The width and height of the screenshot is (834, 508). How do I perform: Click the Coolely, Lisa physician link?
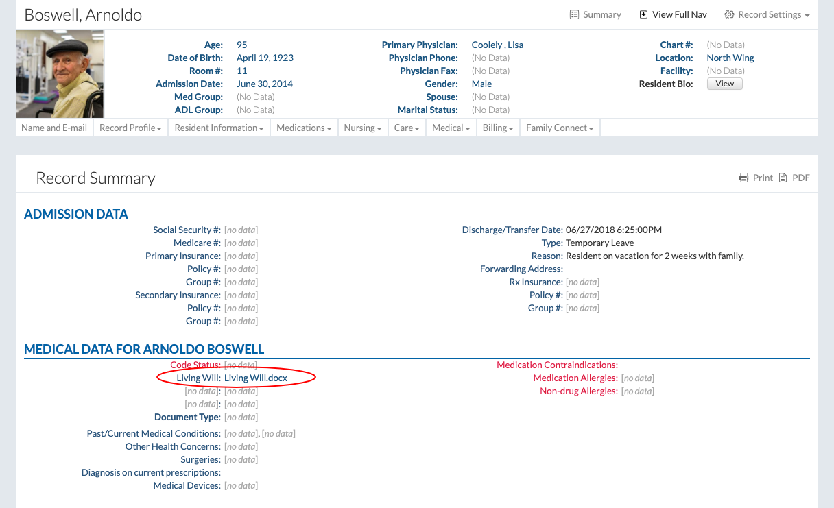[x=497, y=45]
